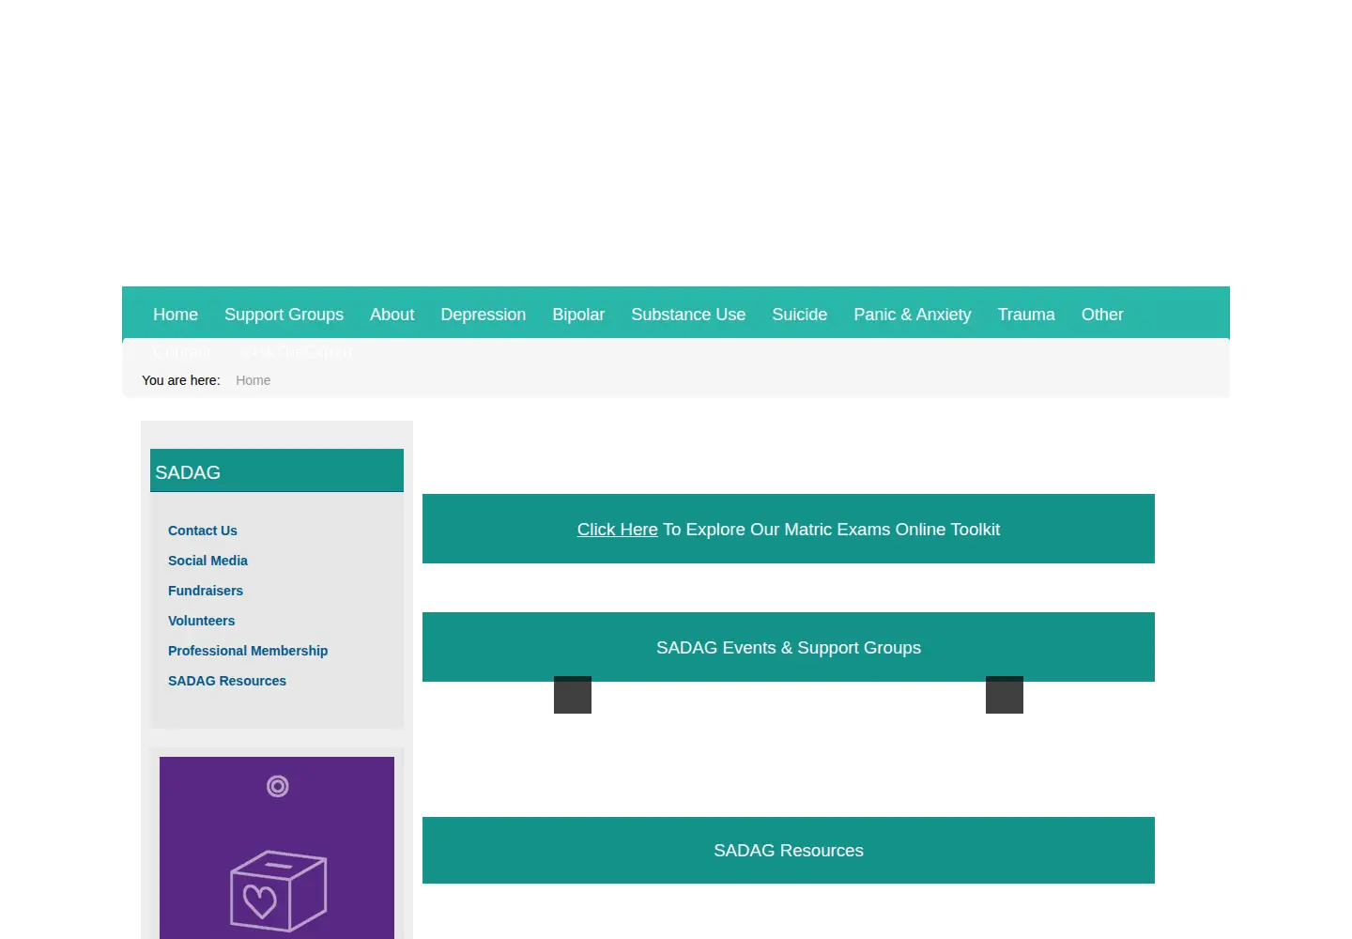This screenshot has height=939, width=1352.
Task: Open the Home menu item
Action: pyautogui.click(x=176, y=315)
